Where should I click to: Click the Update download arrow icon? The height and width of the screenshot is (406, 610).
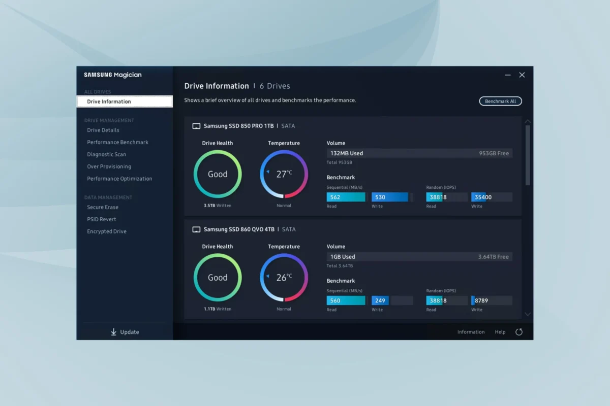(x=113, y=332)
